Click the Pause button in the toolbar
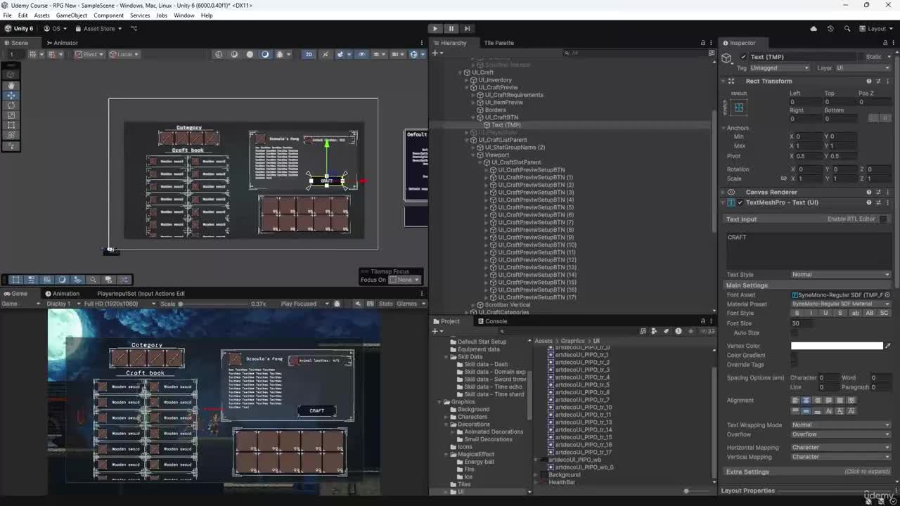 (451, 29)
